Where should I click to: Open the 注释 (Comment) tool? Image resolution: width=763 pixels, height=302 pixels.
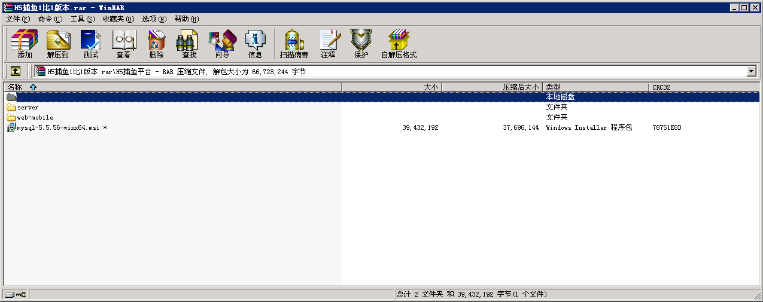328,44
